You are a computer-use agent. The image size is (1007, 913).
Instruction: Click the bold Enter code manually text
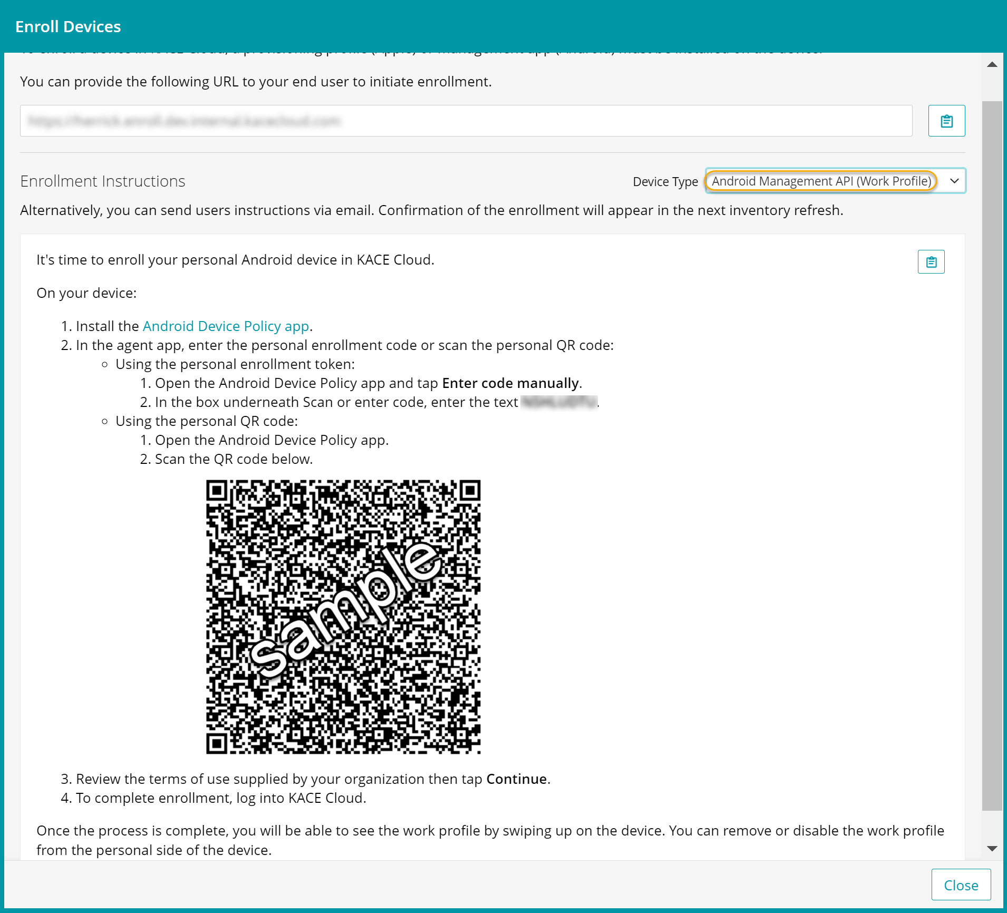pos(510,383)
